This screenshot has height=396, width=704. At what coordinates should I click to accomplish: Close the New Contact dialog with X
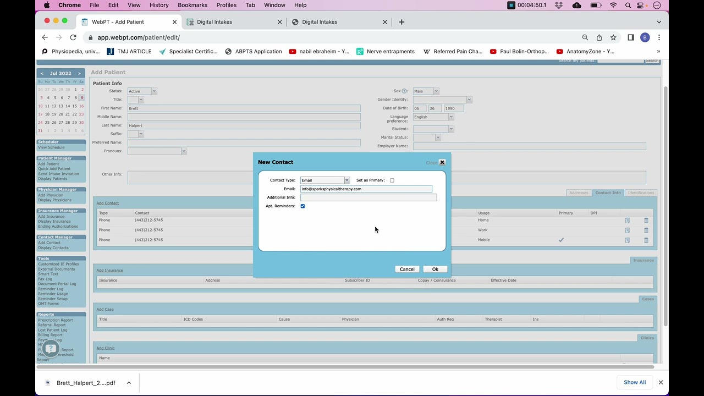442,162
